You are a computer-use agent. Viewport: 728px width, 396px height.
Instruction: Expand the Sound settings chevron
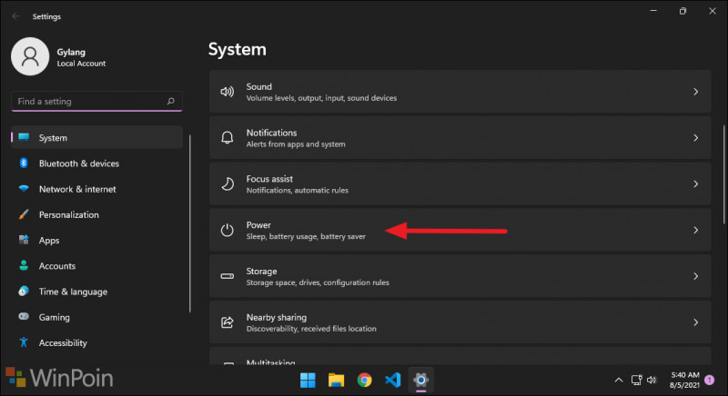pos(695,92)
